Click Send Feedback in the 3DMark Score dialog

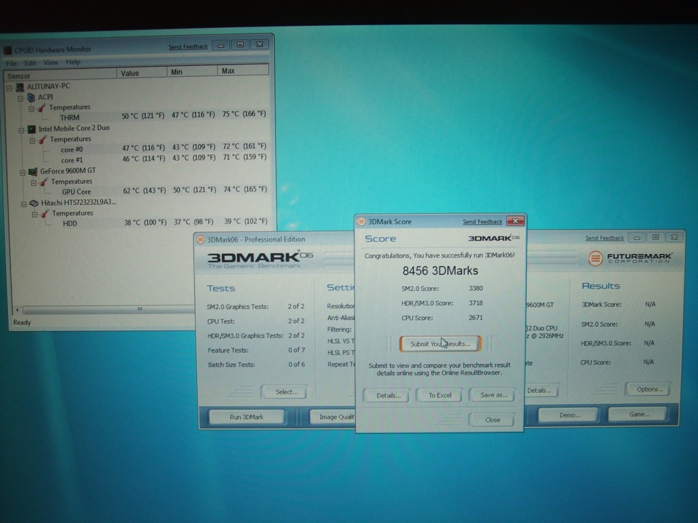coord(483,221)
